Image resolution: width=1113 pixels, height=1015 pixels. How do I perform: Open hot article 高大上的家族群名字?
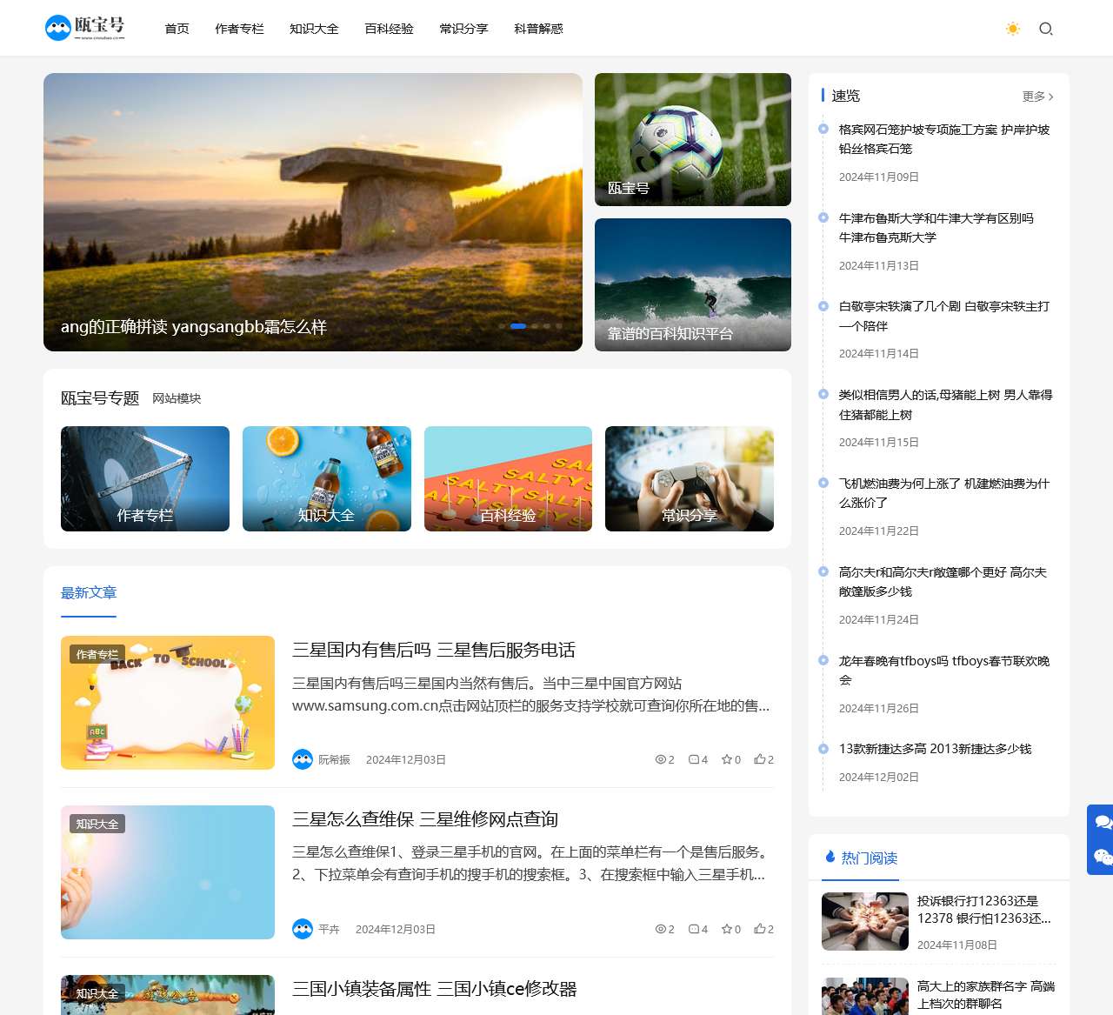coord(986,995)
